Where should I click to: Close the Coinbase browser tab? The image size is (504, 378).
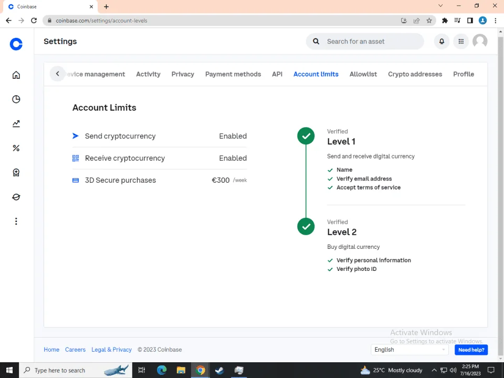[91, 6]
